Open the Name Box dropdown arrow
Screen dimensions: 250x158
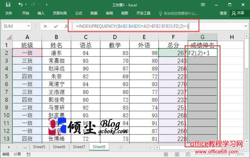[x=28, y=26]
